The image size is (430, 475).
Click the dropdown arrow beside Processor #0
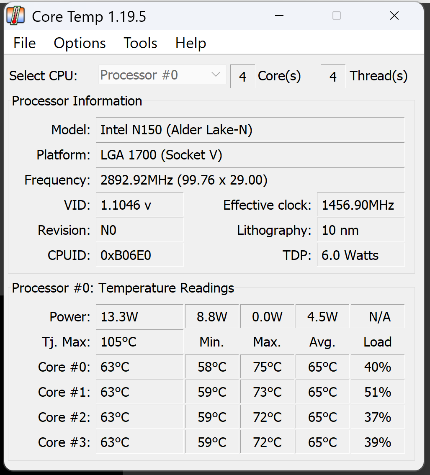click(x=216, y=75)
